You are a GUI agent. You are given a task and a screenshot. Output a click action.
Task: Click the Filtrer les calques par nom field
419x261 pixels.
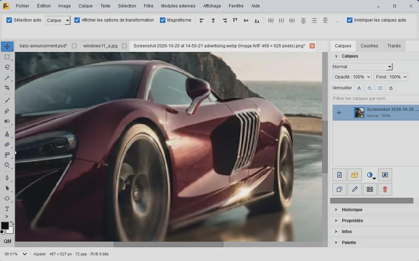click(376, 99)
